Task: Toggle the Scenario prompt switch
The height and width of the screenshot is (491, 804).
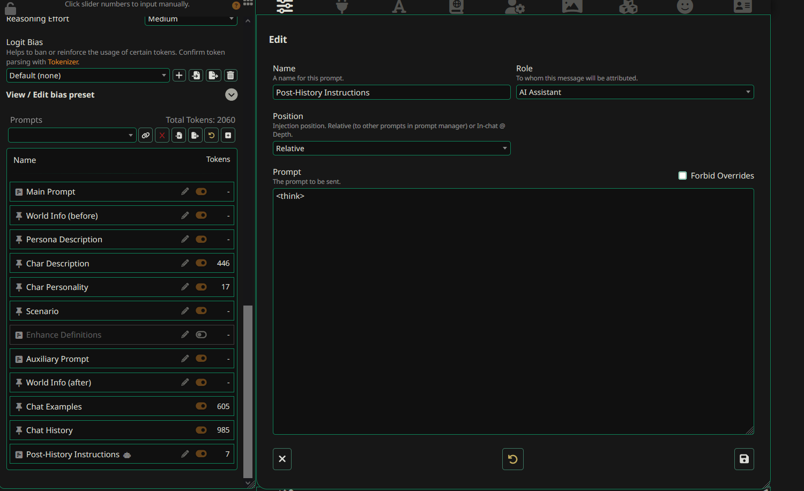Action: pyautogui.click(x=202, y=310)
